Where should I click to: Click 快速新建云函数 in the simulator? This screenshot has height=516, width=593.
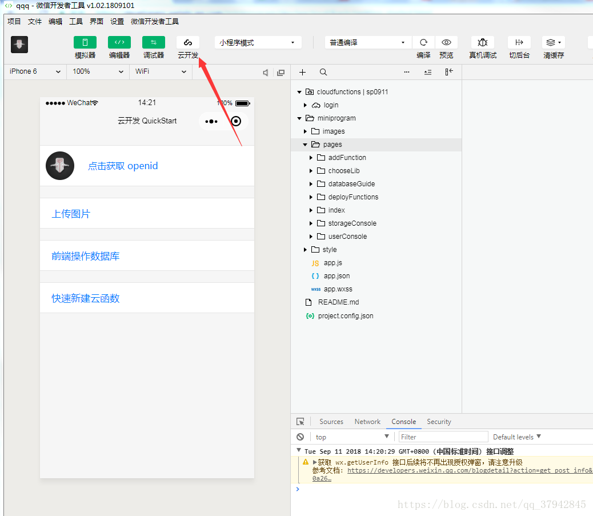click(86, 298)
